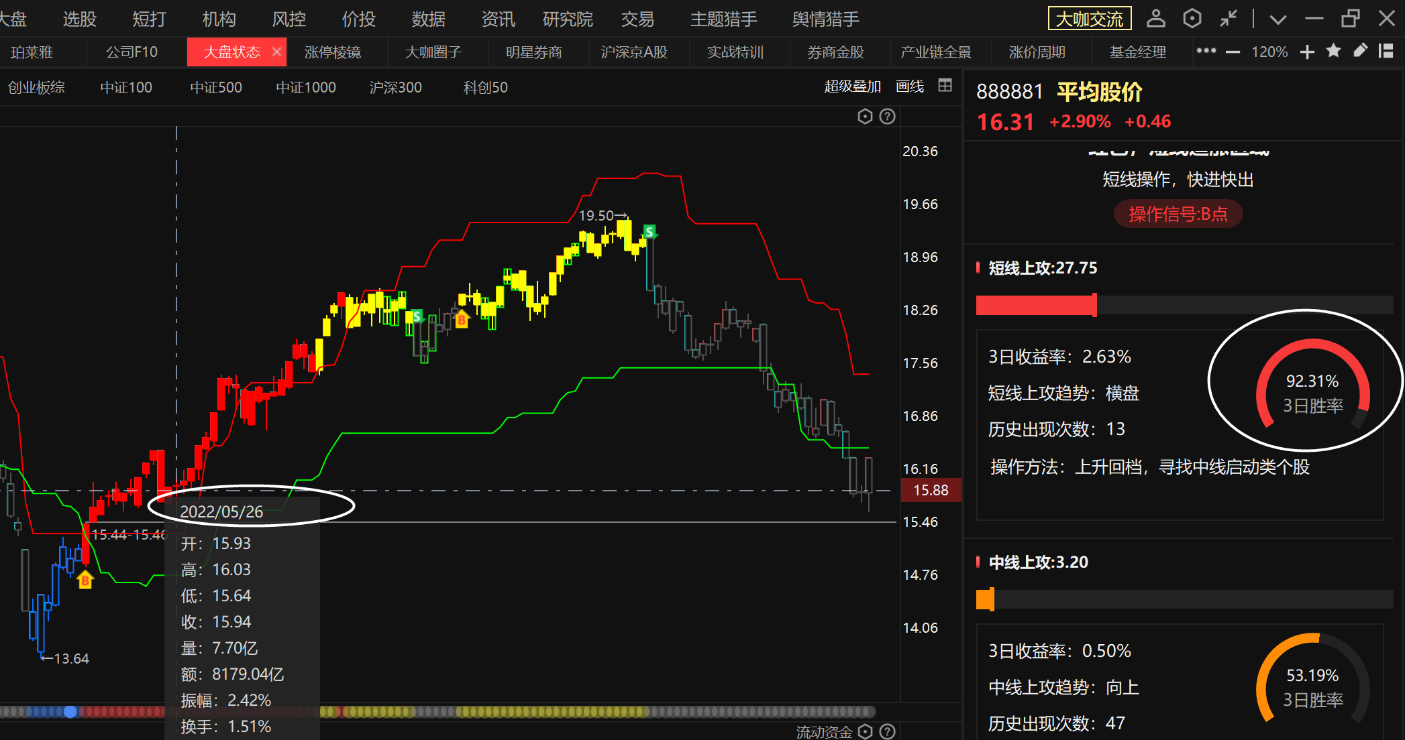Open the 数据 menu
Screen dimensions: 1405x740
pos(428,19)
